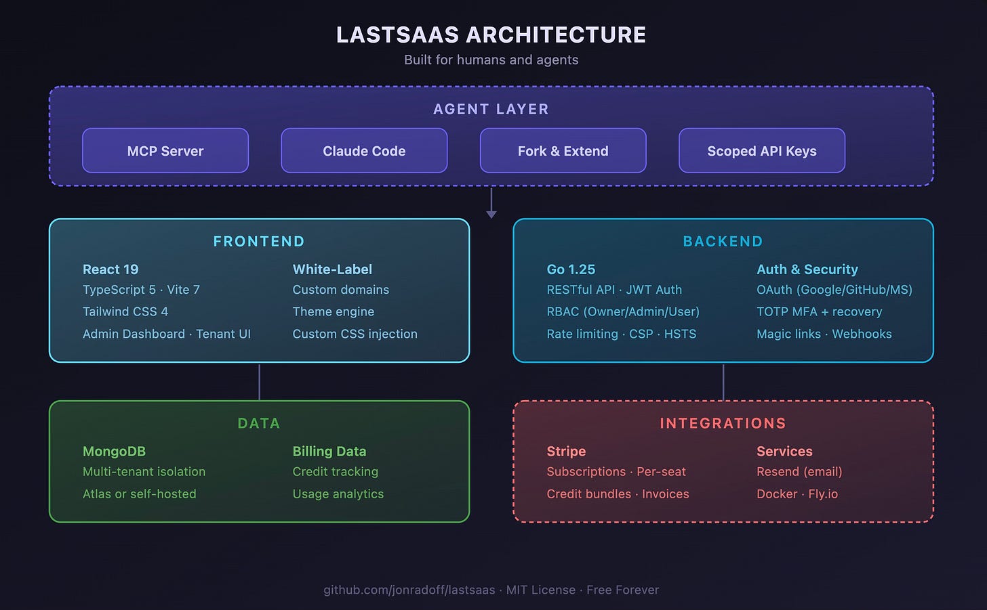Select the Go 1.25 label
This screenshot has height=610, width=987.
[x=571, y=269]
